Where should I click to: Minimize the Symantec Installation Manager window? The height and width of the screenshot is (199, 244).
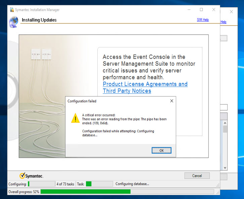pyautogui.click(x=189, y=10)
